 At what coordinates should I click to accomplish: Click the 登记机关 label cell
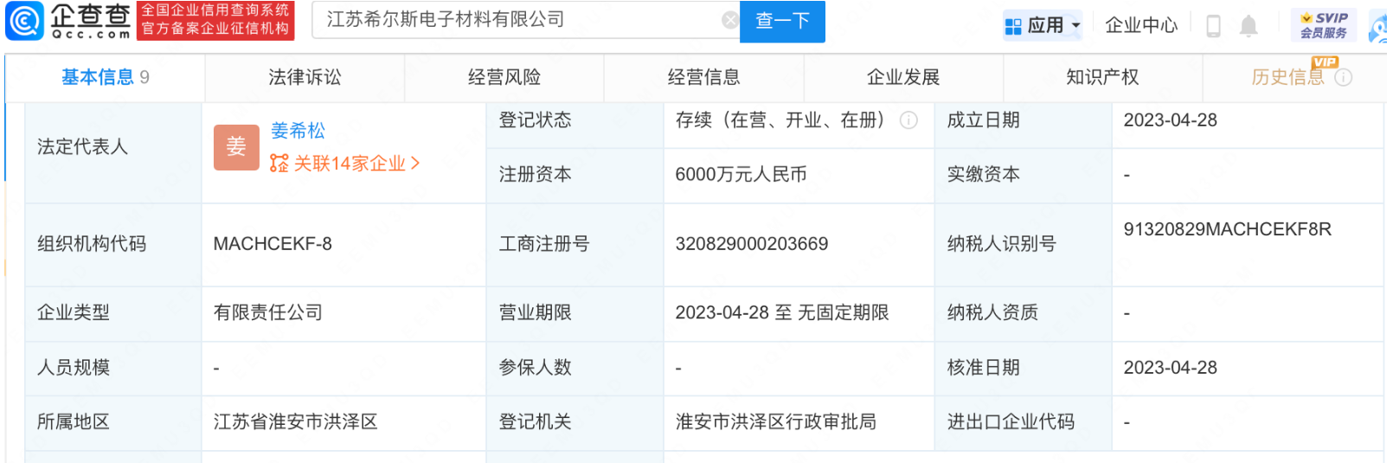pyautogui.click(x=575, y=422)
